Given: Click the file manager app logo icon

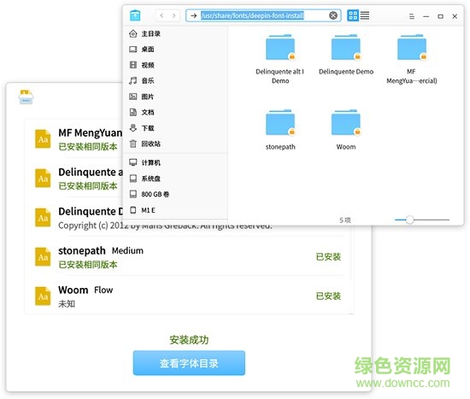Looking at the screenshot, I should 135,15.
